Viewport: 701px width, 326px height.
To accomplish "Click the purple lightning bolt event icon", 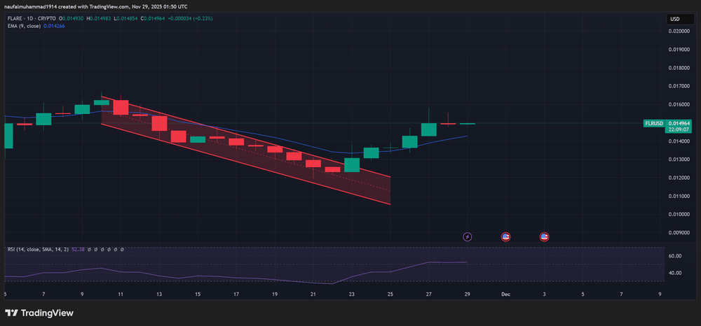I will click(x=468, y=237).
